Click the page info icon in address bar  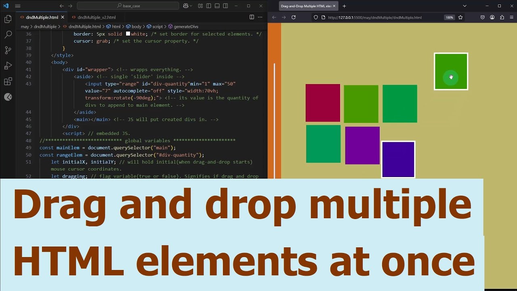323,17
